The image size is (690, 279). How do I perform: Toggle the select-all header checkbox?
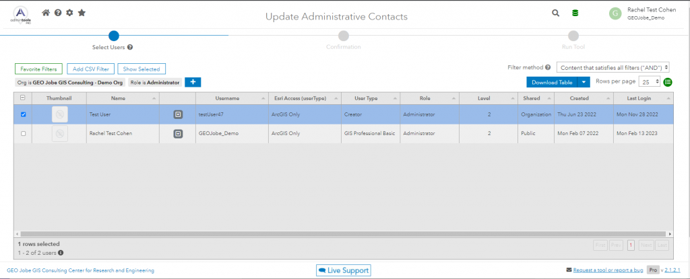click(x=24, y=98)
